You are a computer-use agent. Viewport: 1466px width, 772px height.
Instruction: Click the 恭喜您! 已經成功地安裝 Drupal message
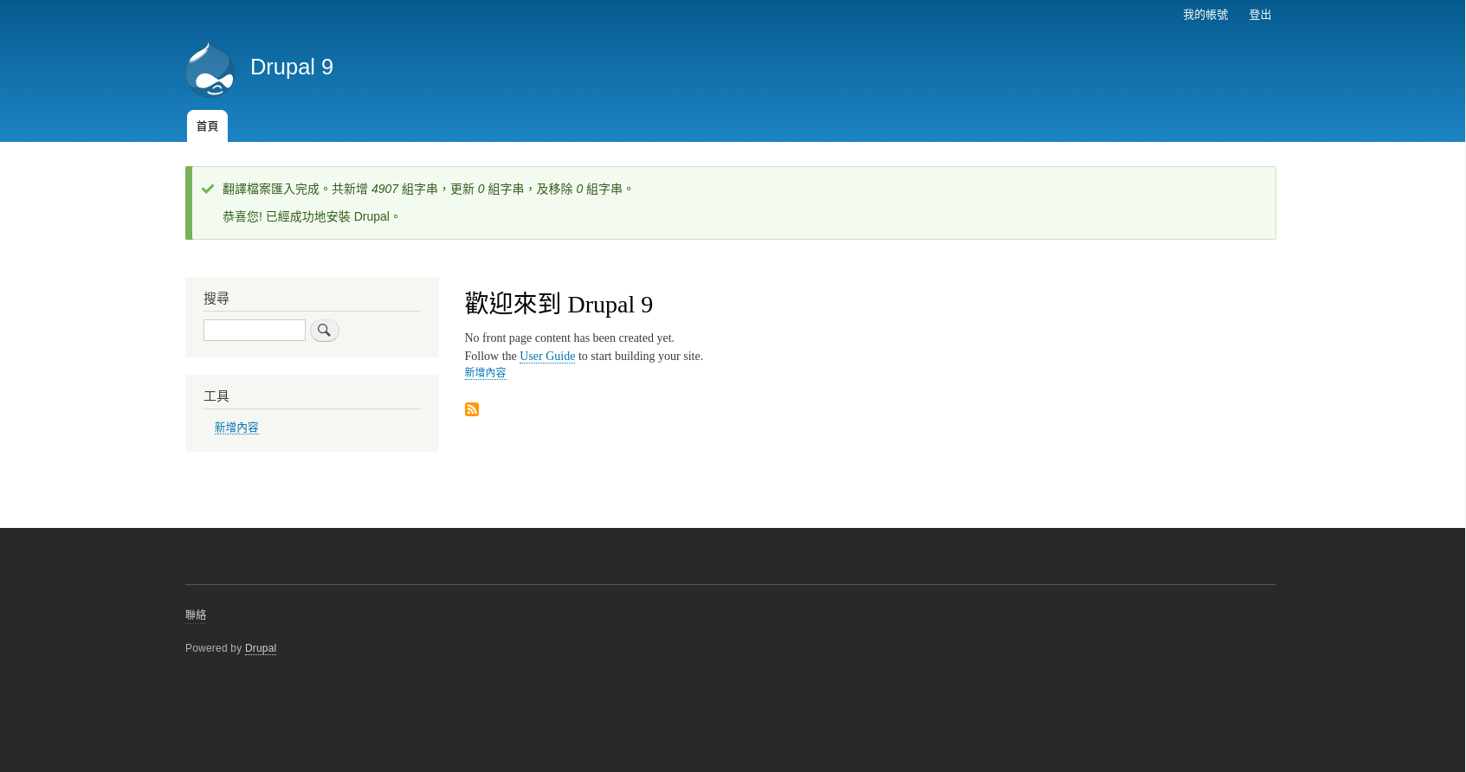click(x=311, y=216)
